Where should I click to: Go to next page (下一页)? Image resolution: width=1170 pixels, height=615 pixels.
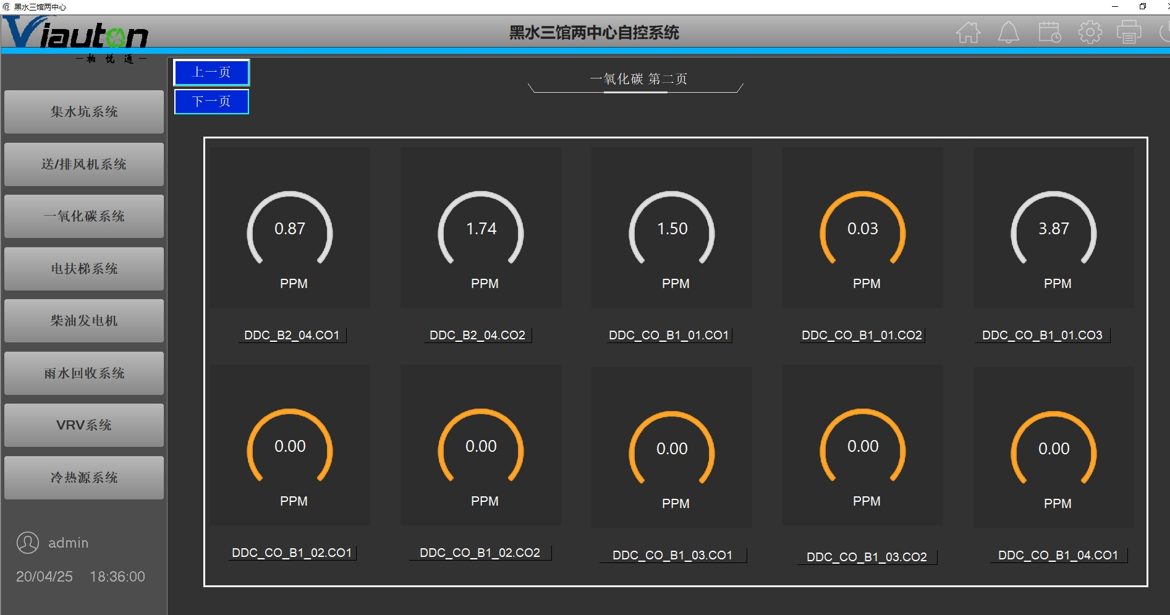coord(211,101)
